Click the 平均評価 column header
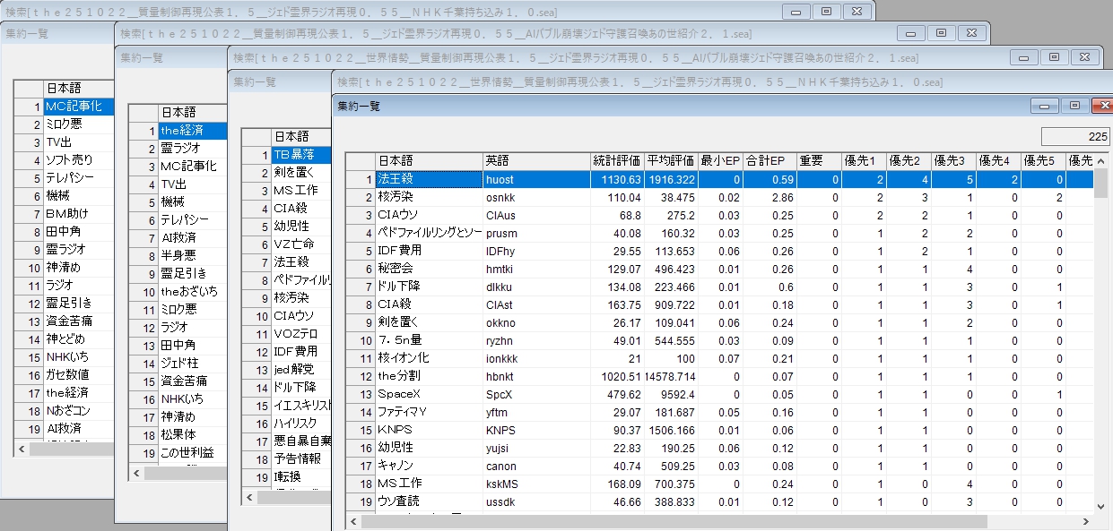This screenshot has width=1113, height=531. 670,161
